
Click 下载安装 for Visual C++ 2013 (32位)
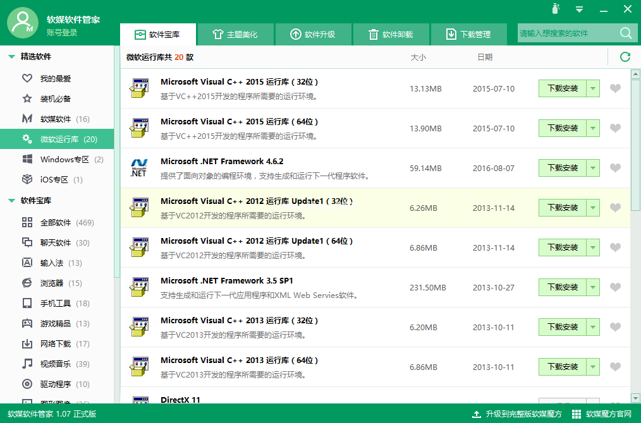(x=563, y=327)
